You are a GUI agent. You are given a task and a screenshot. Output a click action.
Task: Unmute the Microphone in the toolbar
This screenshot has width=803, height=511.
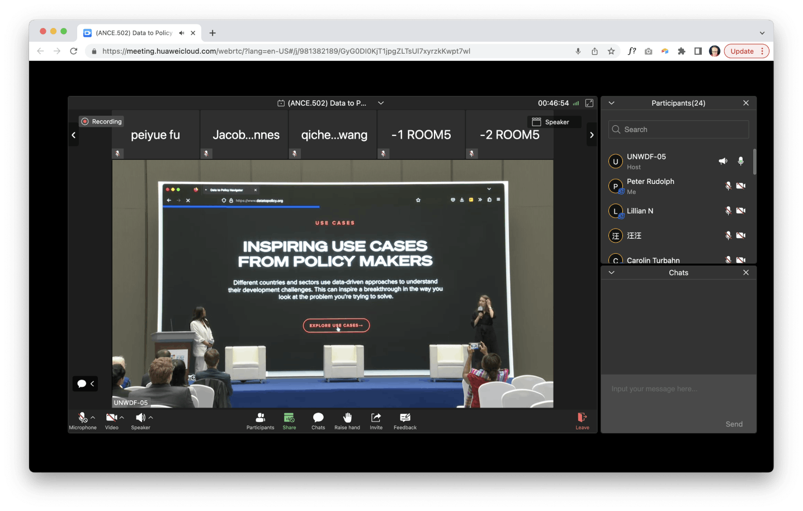click(x=82, y=418)
